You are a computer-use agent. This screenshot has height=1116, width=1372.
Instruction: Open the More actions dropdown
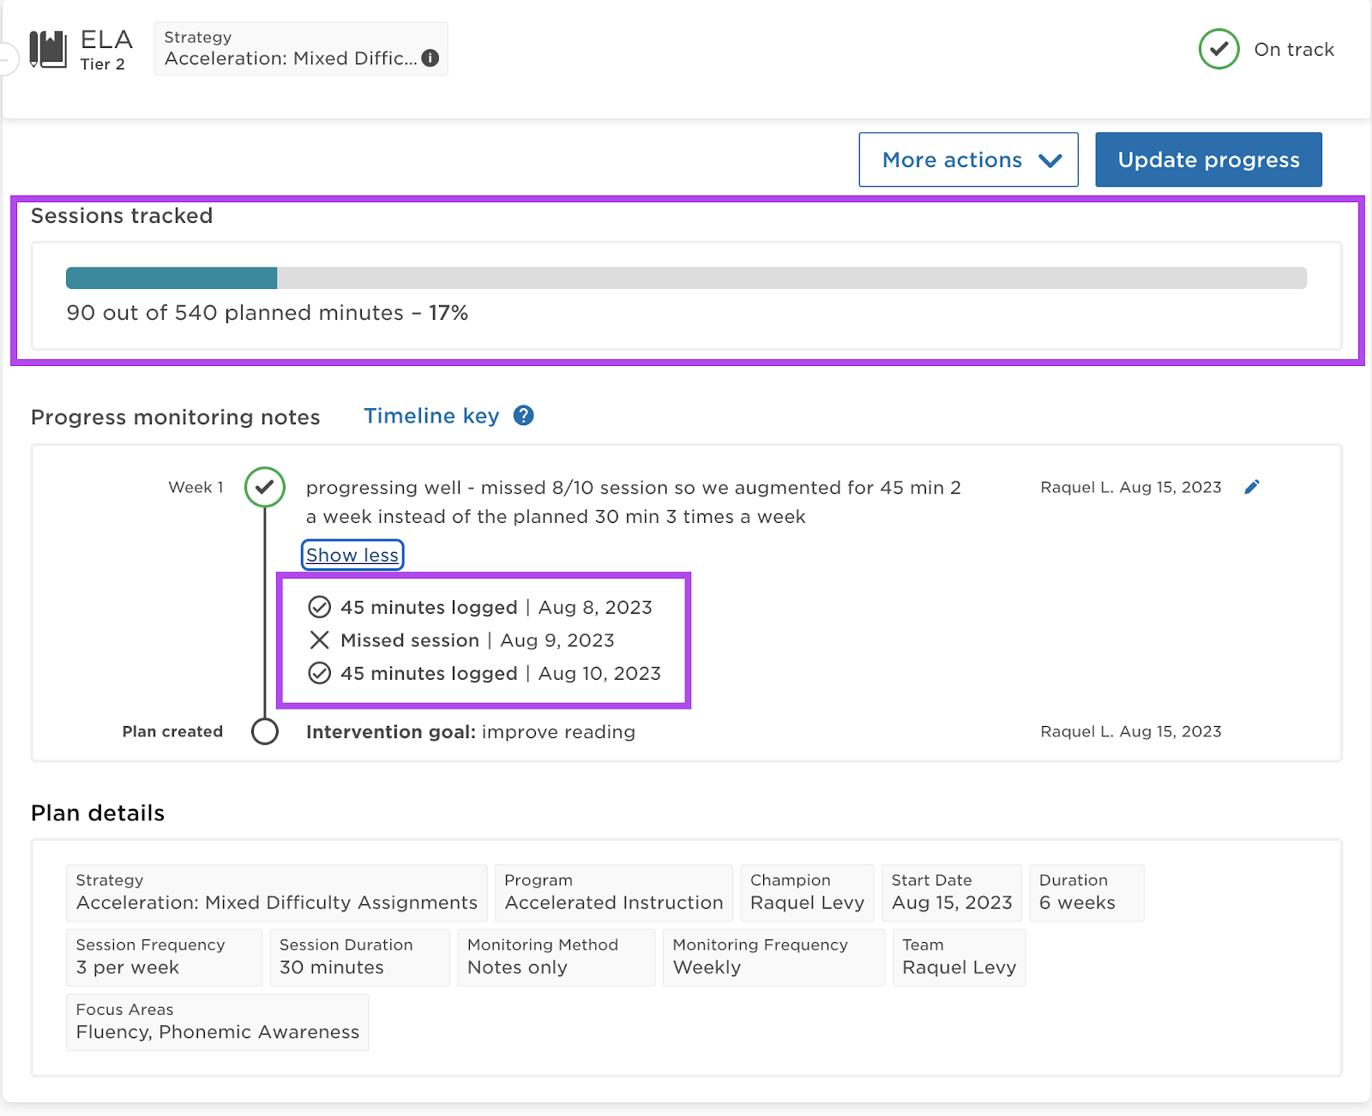point(967,160)
